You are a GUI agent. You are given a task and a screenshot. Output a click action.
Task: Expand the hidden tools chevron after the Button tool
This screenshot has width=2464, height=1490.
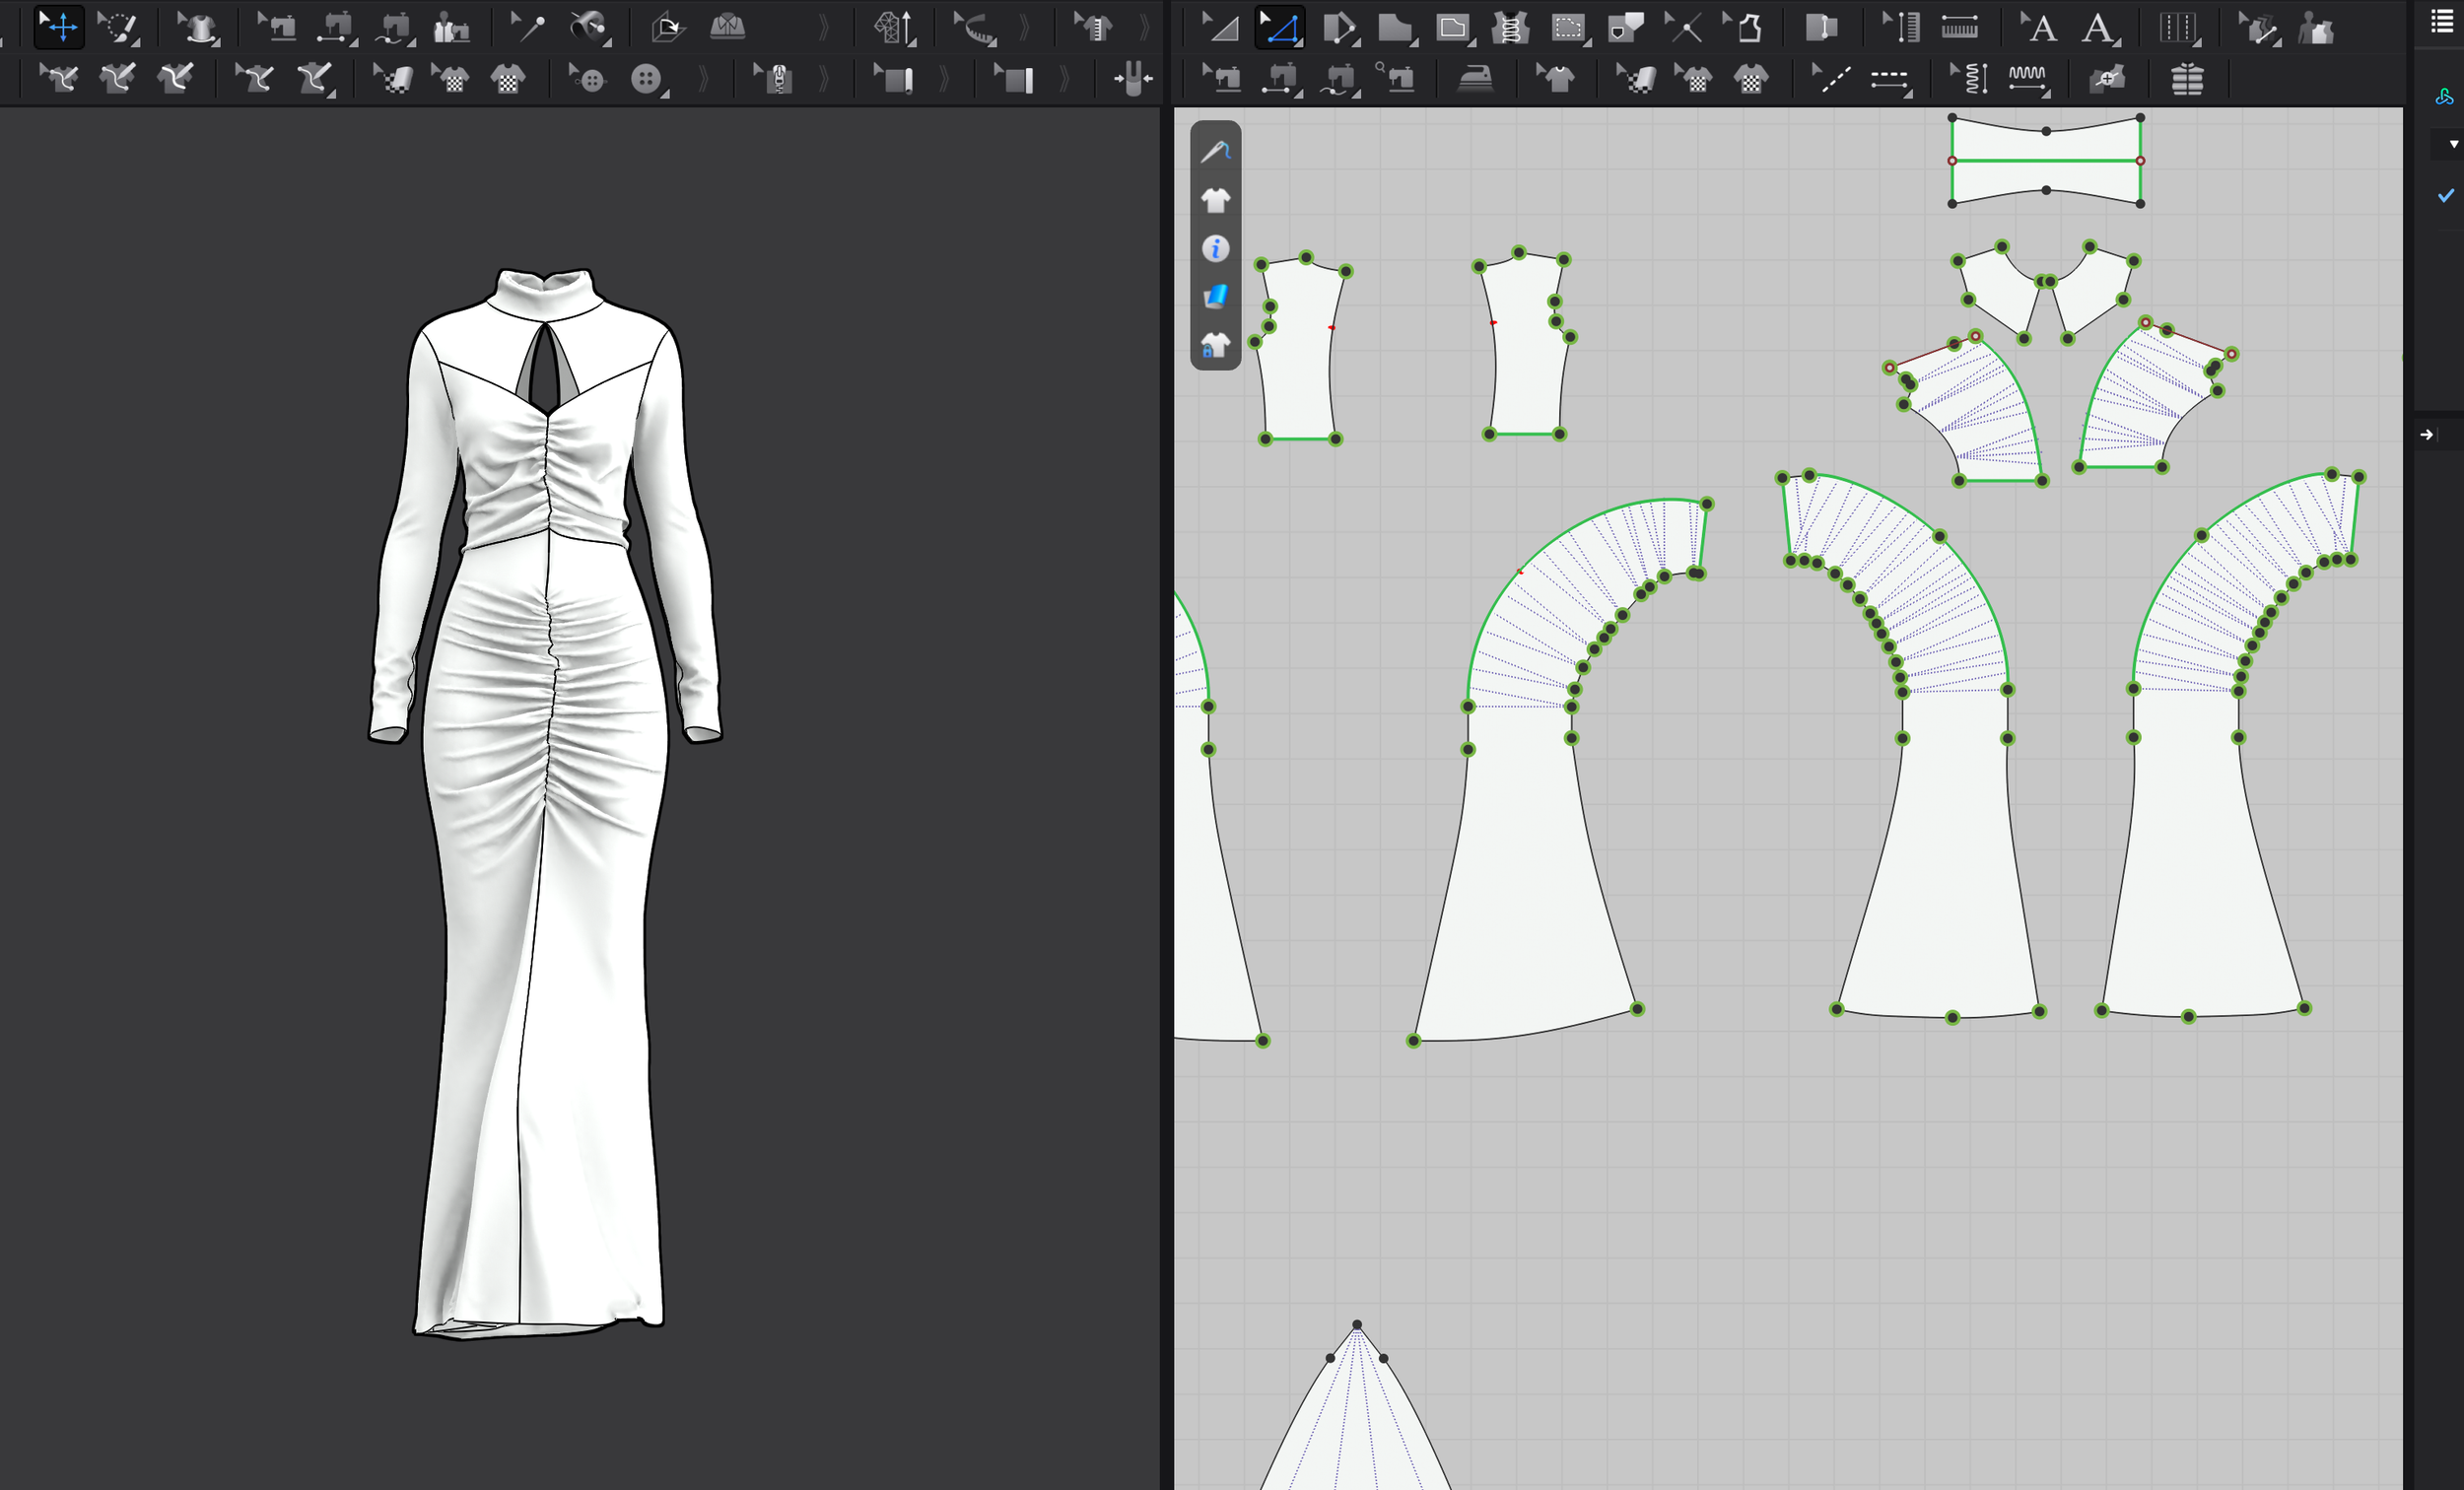point(703,78)
